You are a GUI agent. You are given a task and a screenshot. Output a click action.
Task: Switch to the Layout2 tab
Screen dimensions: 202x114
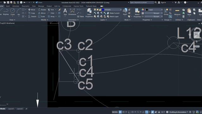tap(20, 109)
